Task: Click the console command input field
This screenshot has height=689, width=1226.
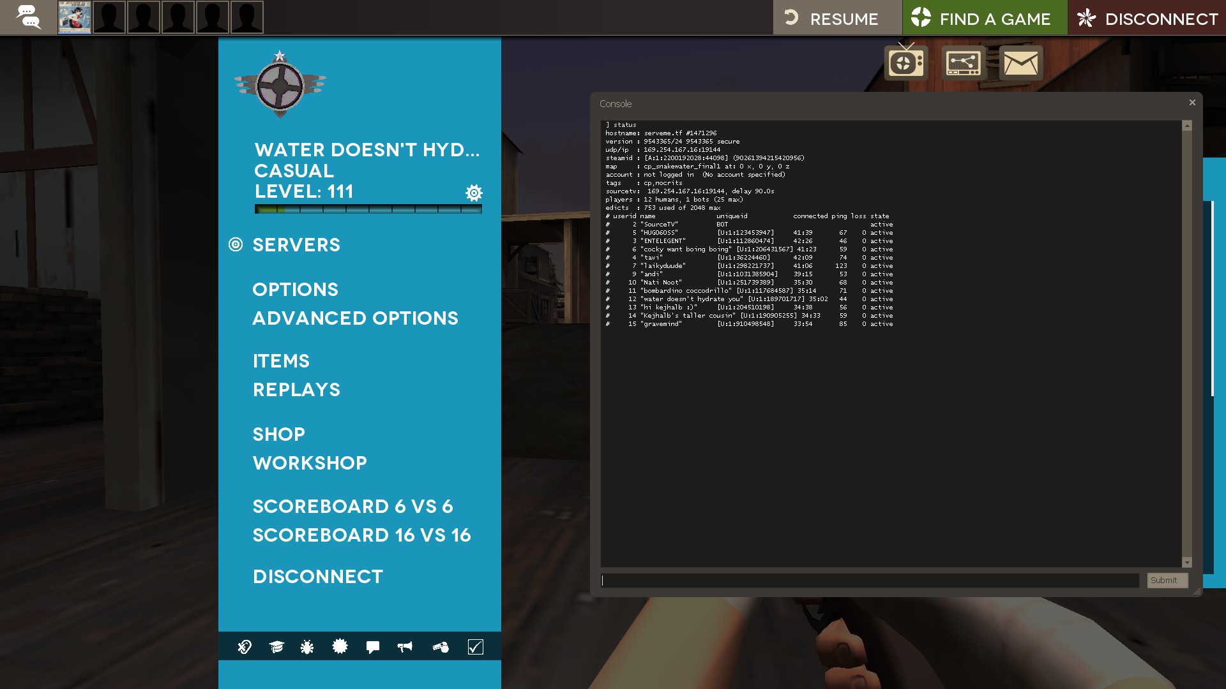Action: click(870, 580)
